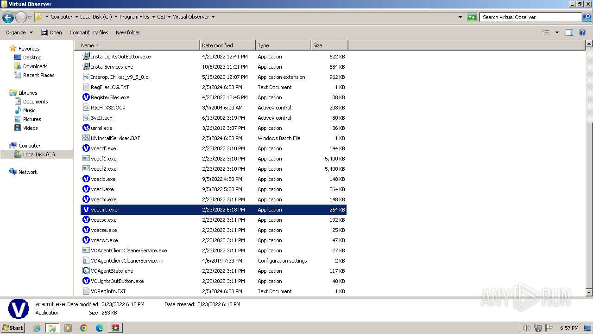Click the InstallServices.exe file icon
593x334 pixels.
point(86,67)
